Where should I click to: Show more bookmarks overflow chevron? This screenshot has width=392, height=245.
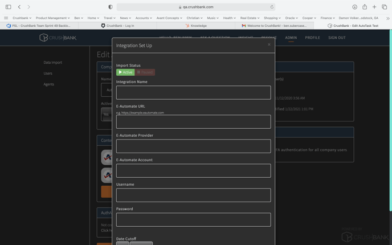pos(388,18)
